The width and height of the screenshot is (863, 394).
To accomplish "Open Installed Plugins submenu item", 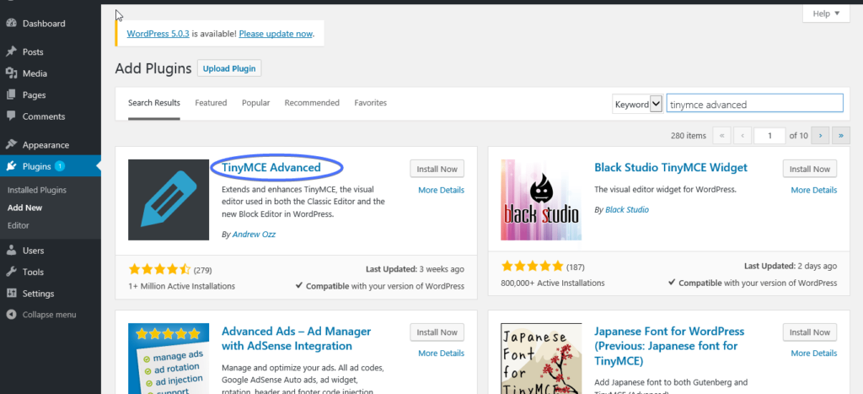I will coord(37,190).
